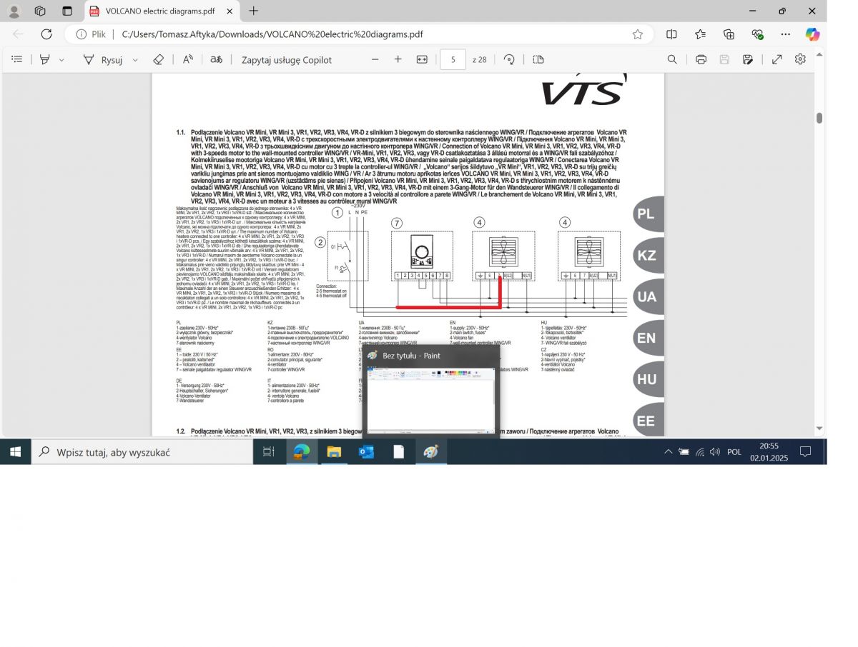Image resolution: width=858 pixels, height=647 pixels.
Task: Click the POL input language indicator
Action: pyautogui.click(x=734, y=452)
